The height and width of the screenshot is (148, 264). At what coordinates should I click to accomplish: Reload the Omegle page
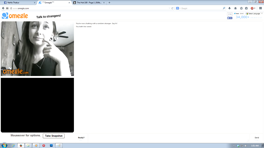tap(172, 8)
